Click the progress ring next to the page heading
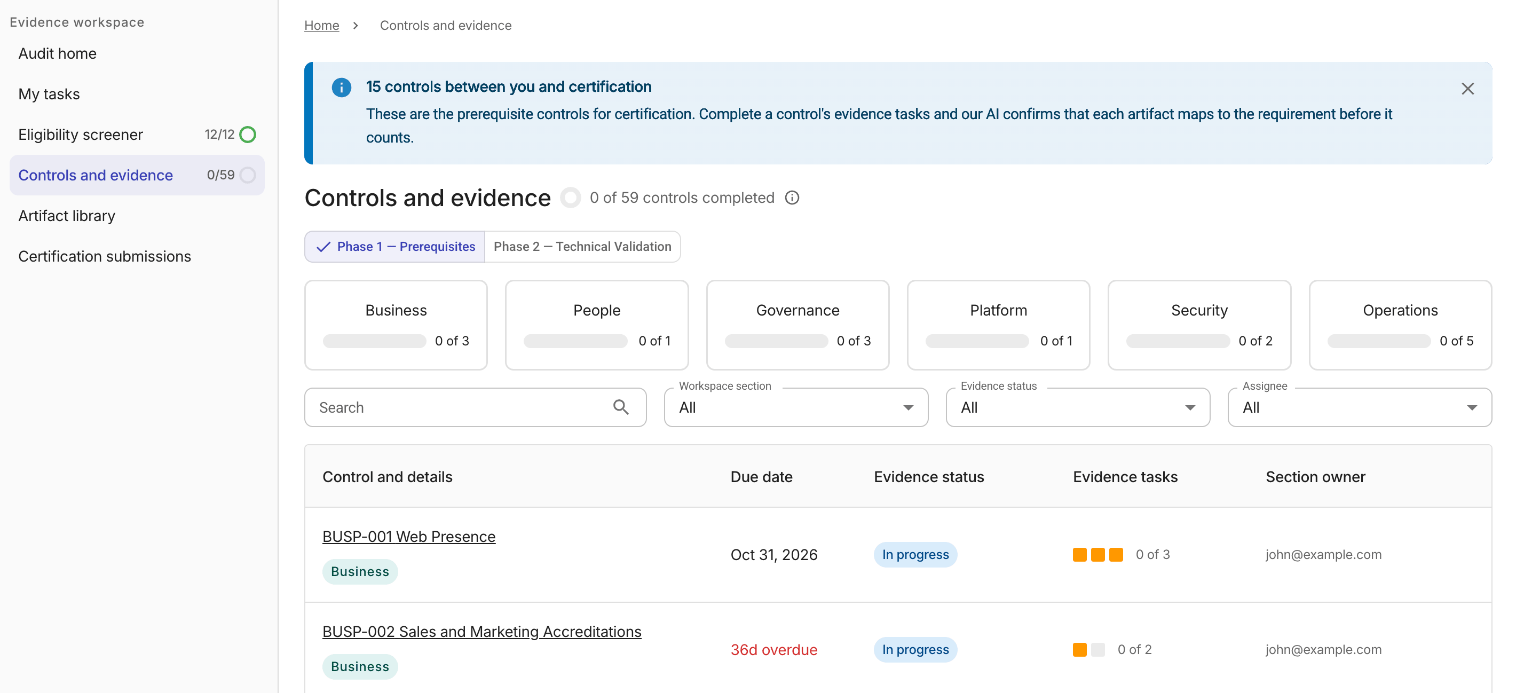The image size is (1516, 693). (x=570, y=198)
